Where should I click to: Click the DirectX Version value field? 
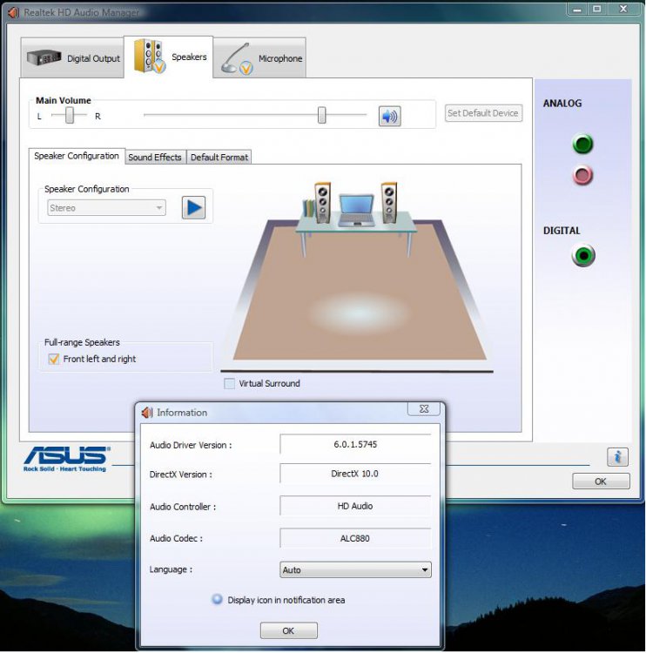(355, 474)
